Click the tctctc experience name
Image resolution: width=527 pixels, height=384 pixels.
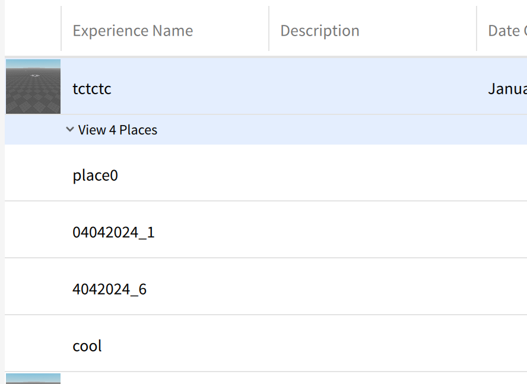tap(92, 89)
